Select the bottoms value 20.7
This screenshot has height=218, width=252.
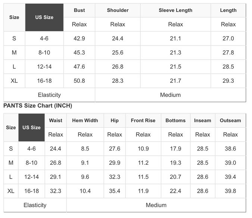click(175, 177)
